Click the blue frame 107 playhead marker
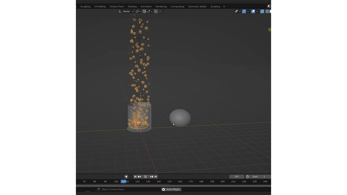347x195 pixels. click(x=124, y=181)
